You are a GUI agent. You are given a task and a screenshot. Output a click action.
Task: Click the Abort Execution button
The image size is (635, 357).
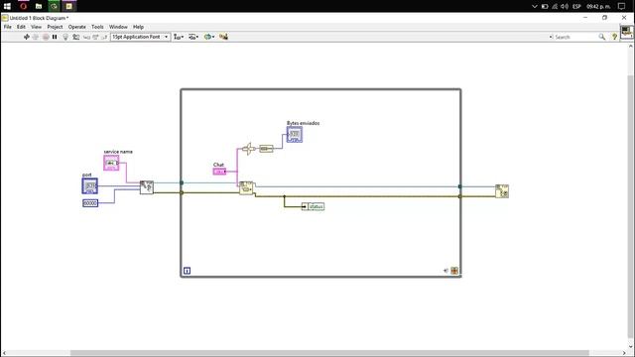click(x=46, y=37)
